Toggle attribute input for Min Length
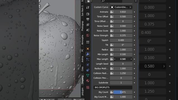 tap(112, 54)
